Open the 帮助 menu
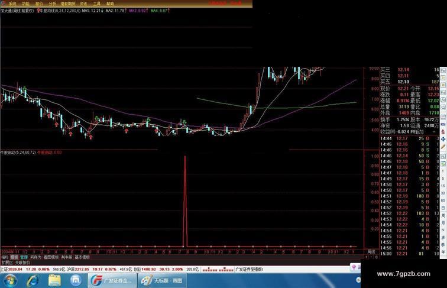 tap(111, 4)
